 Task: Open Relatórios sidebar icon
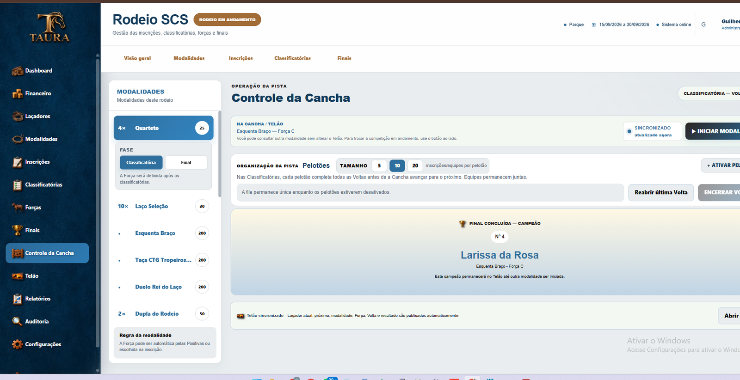point(18,299)
